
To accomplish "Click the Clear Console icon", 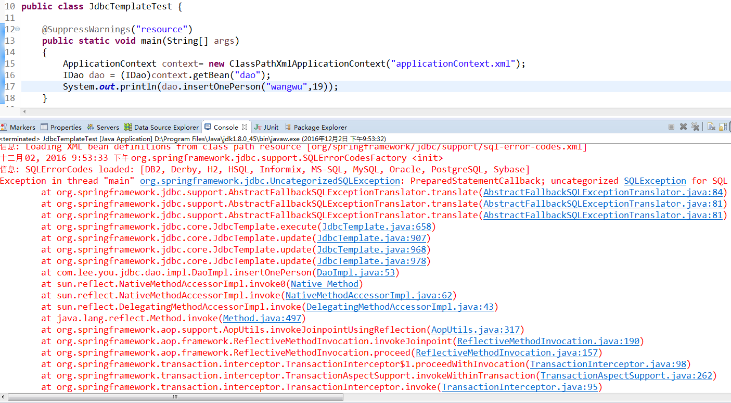I will click(711, 127).
